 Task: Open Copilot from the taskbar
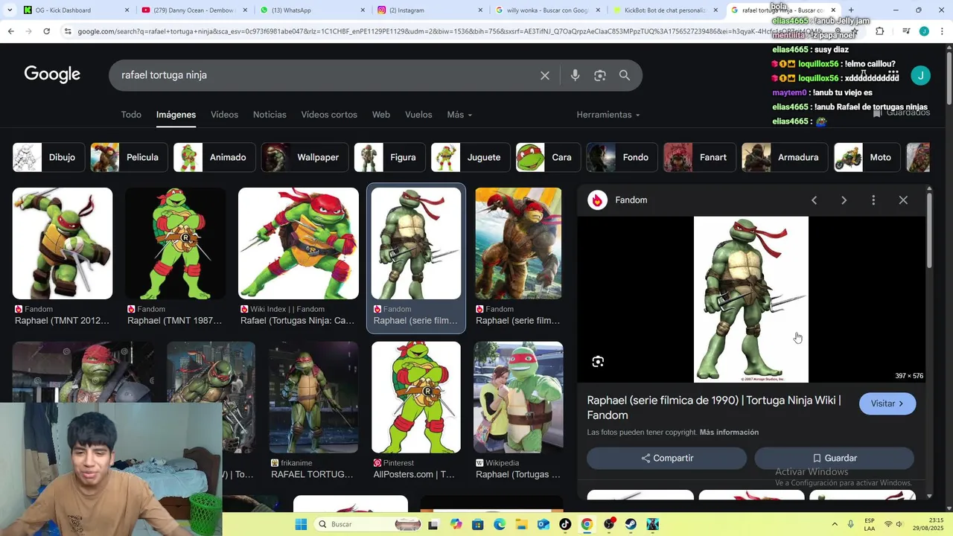click(x=456, y=524)
